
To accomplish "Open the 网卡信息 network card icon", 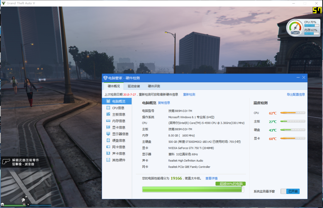I will 108,147.
